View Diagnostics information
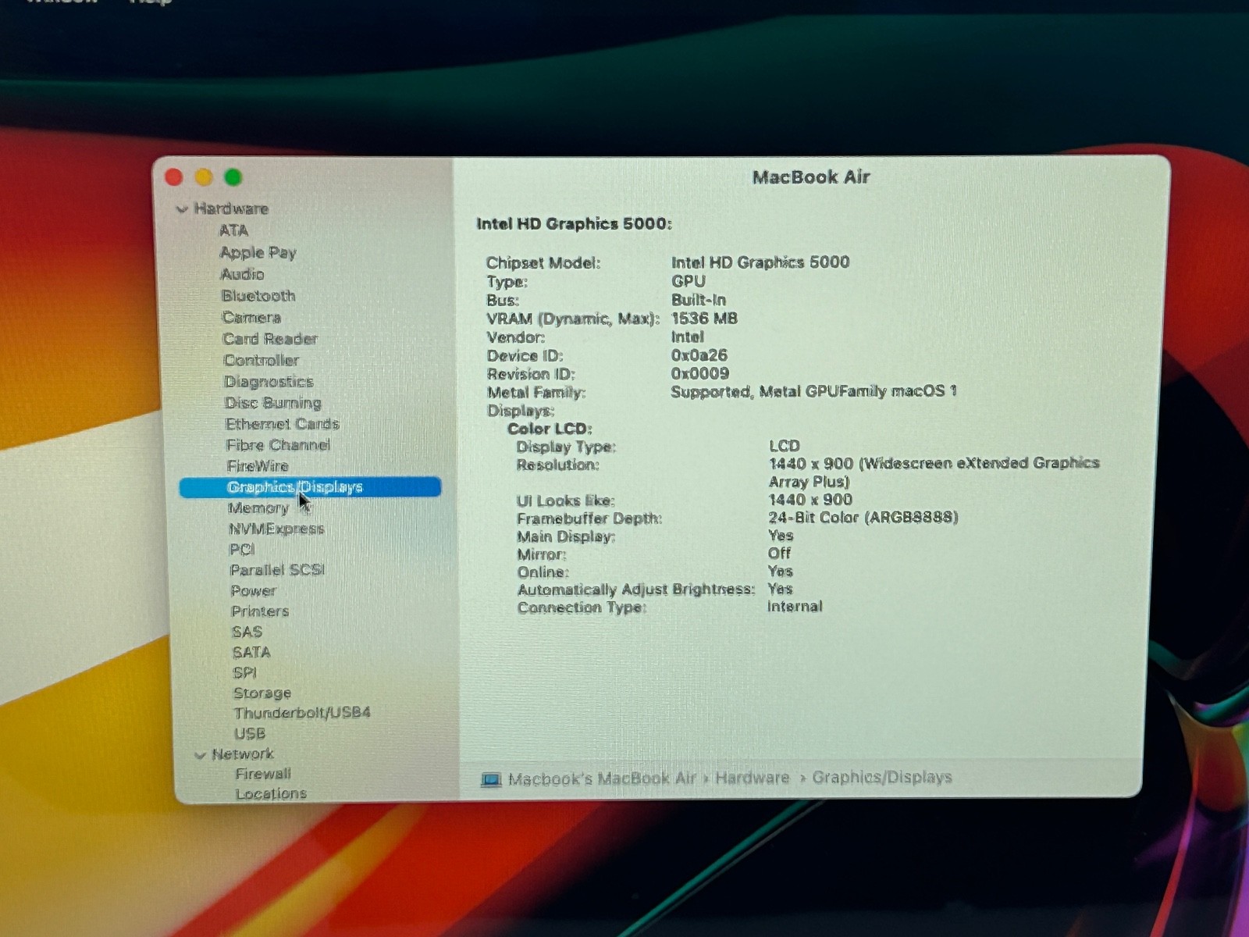Viewport: 1249px width, 937px height. tap(269, 382)
